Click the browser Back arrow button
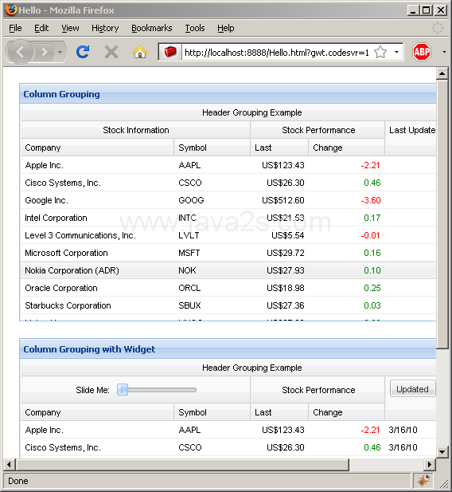Viewport: 452px width, 492px height. [x=21, y=52]
